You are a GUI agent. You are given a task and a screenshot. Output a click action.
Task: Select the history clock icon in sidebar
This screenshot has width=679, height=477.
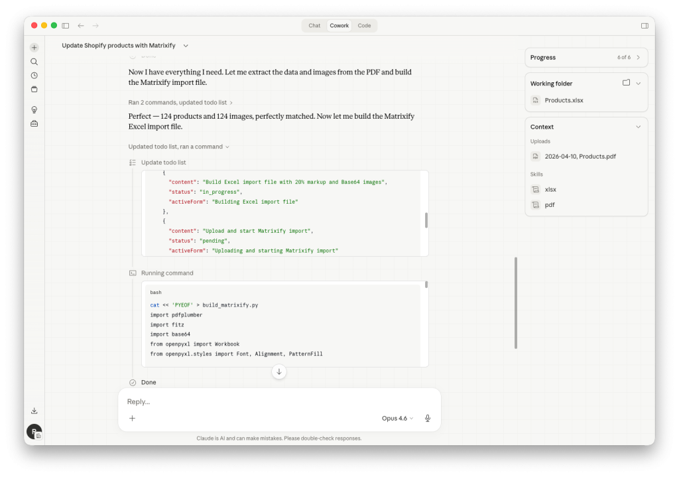click(34, 75)
